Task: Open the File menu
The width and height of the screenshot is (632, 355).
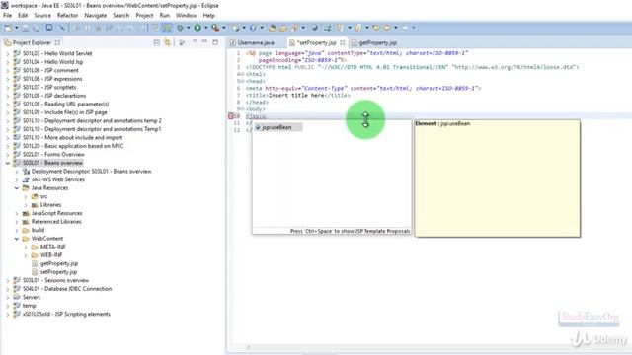Action: click(7, 16)
